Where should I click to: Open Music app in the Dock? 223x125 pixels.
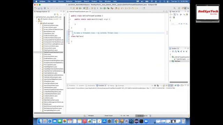(84, 121)
